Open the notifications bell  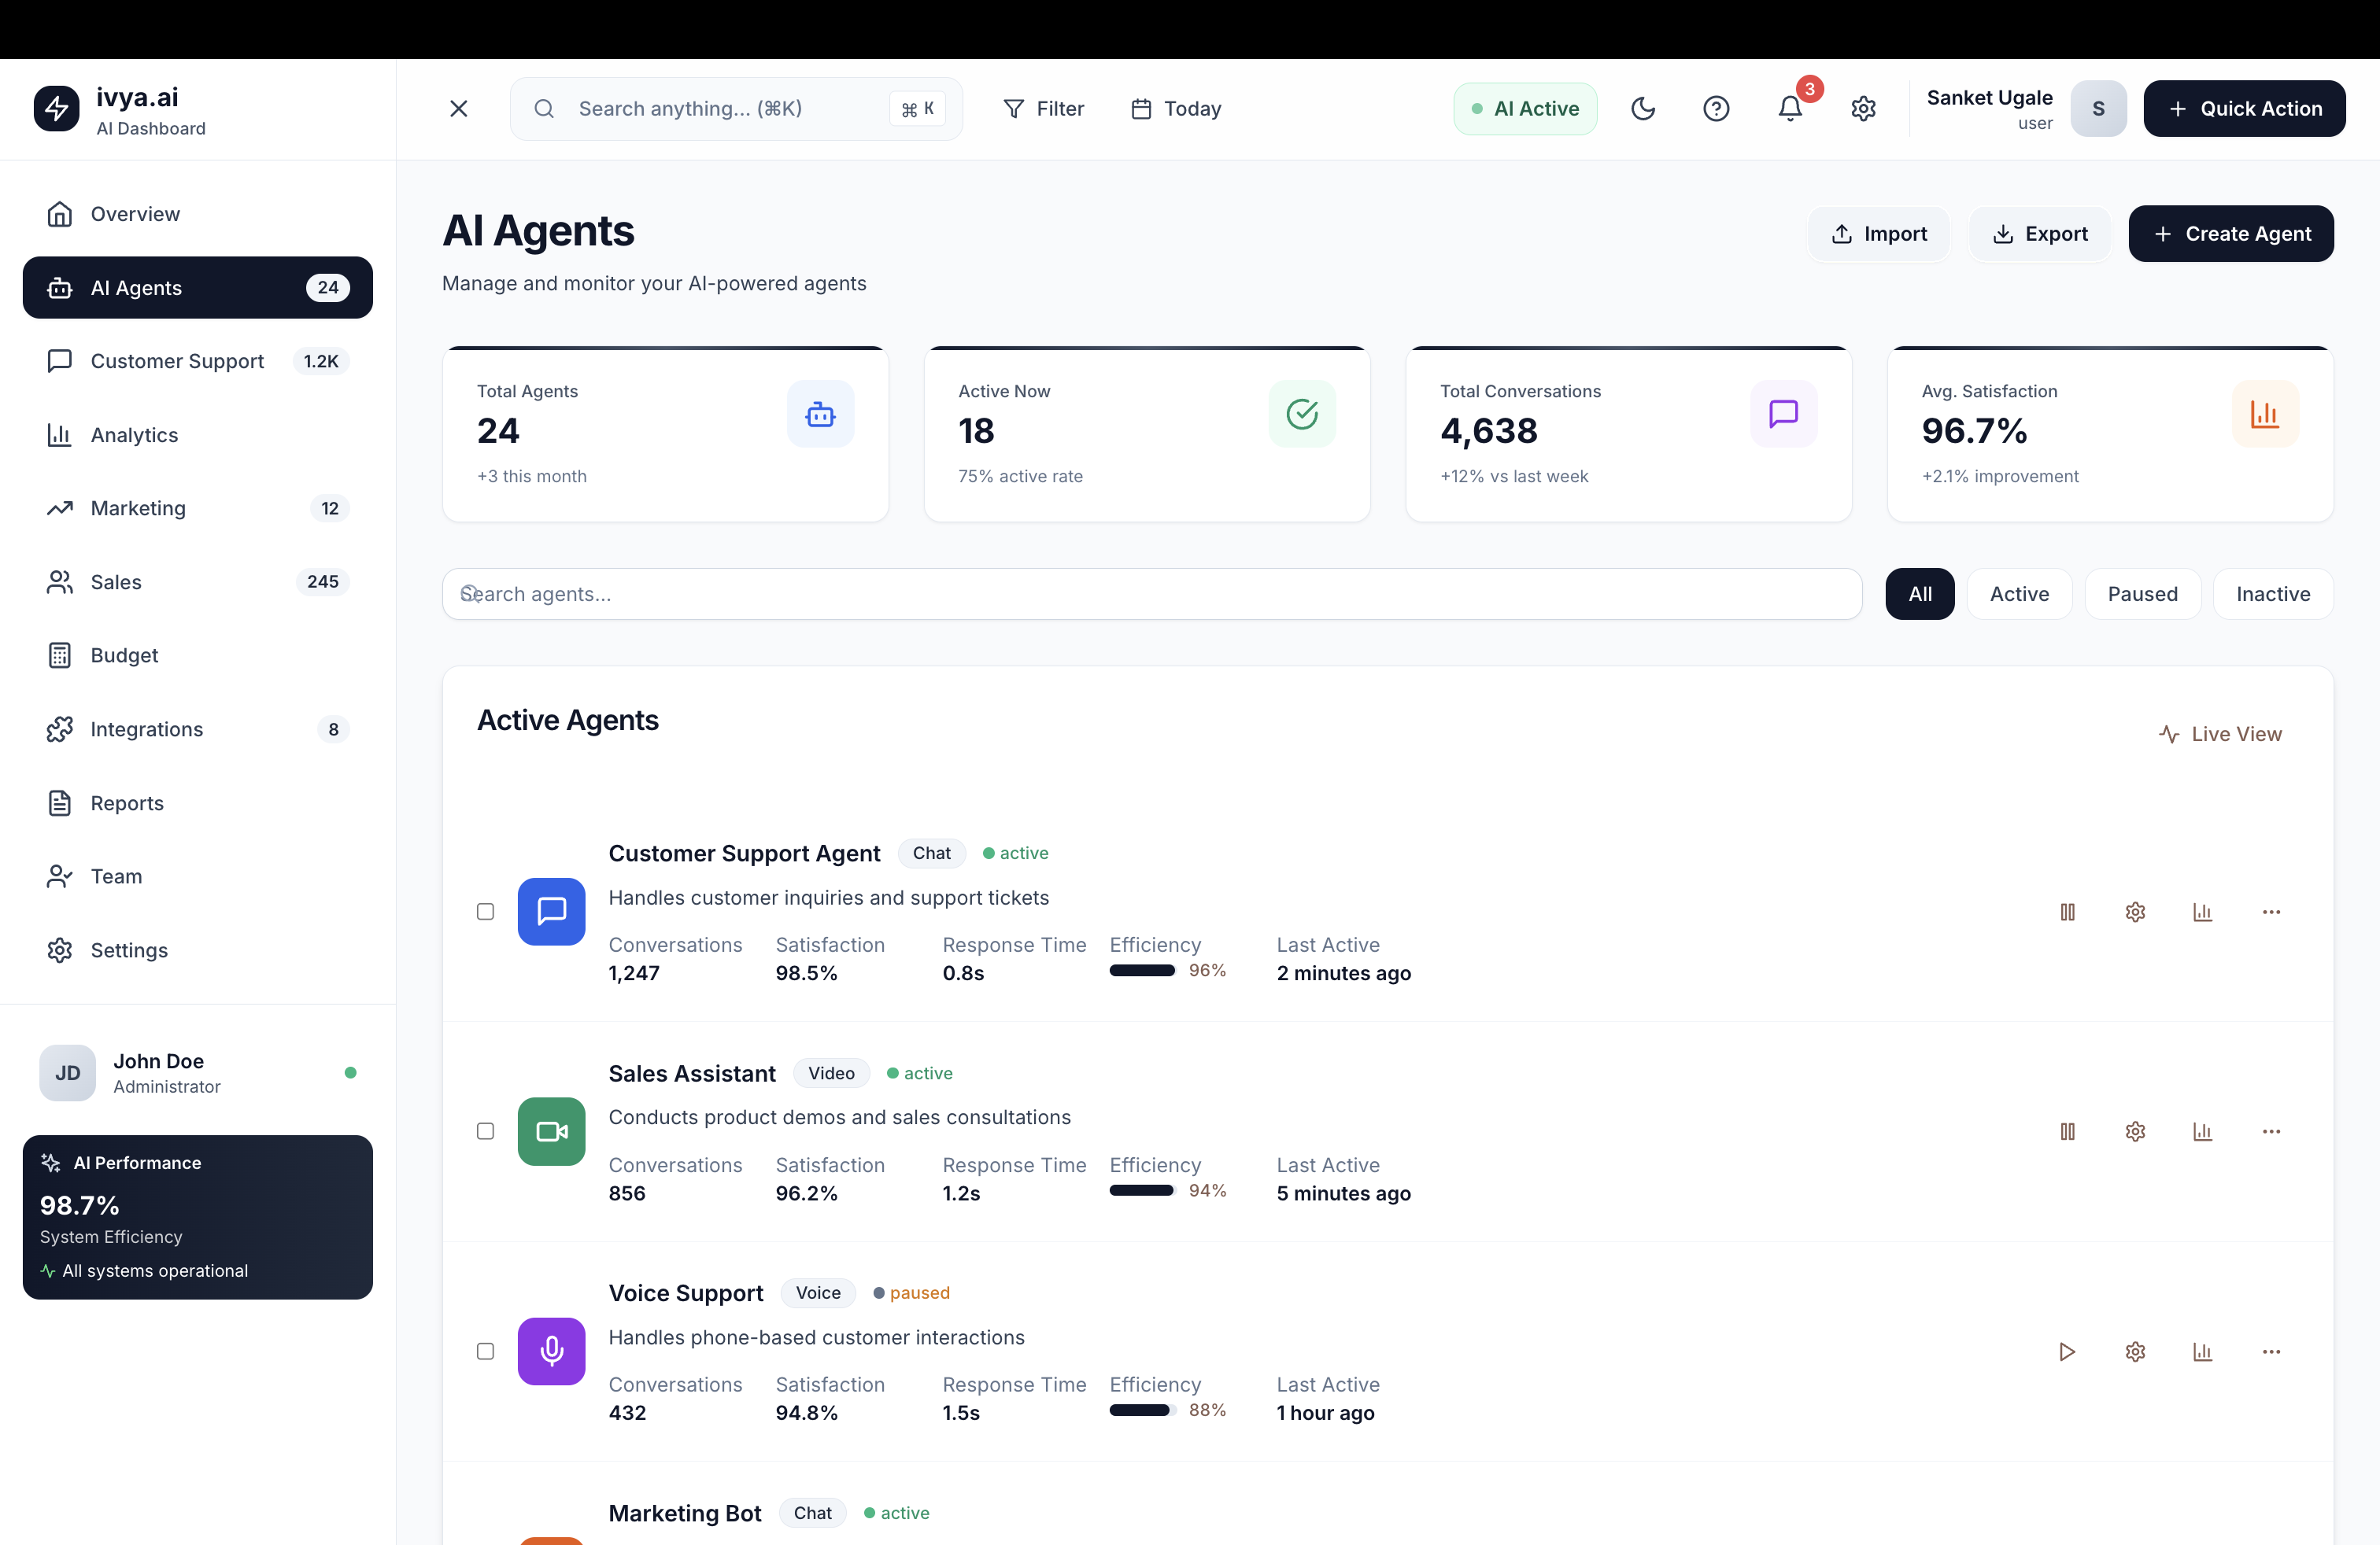click(x=1789, y=108)
